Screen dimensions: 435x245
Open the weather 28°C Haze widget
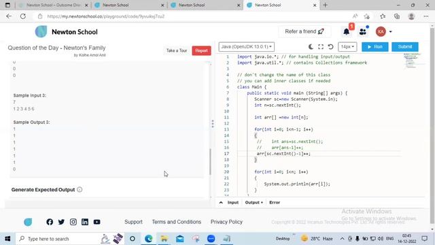click(x=317, y=239)
